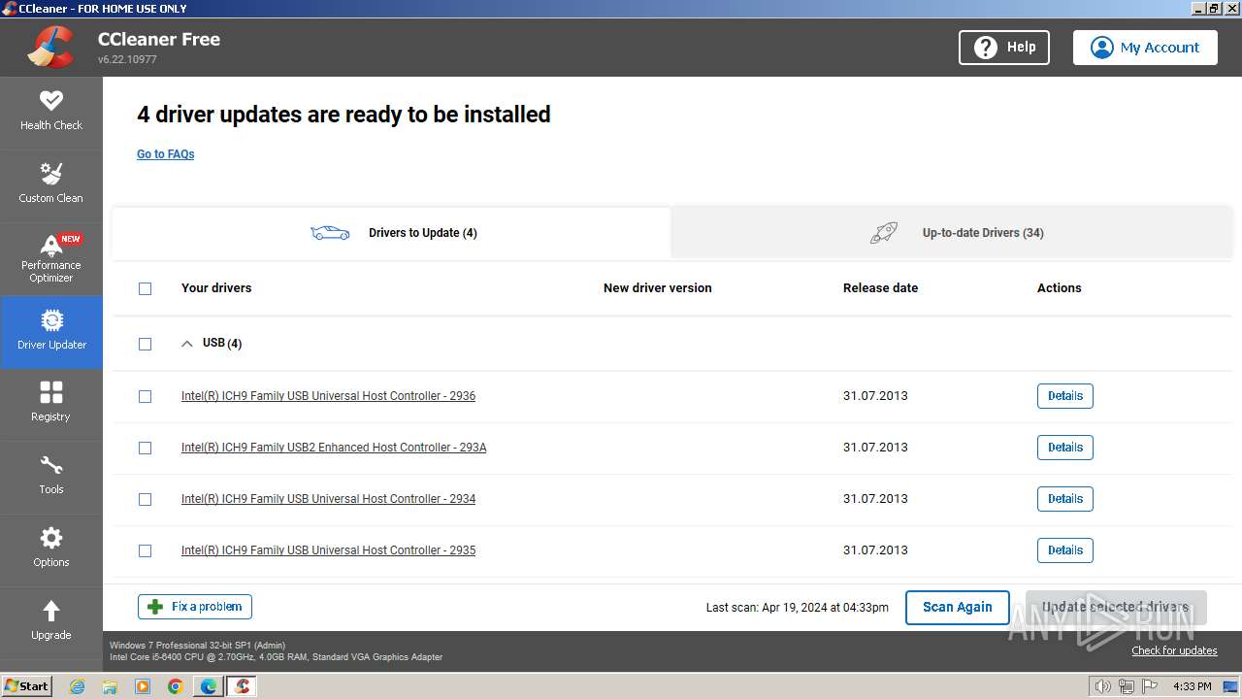Click the Your drivers column header

click(x=216, y=288)
